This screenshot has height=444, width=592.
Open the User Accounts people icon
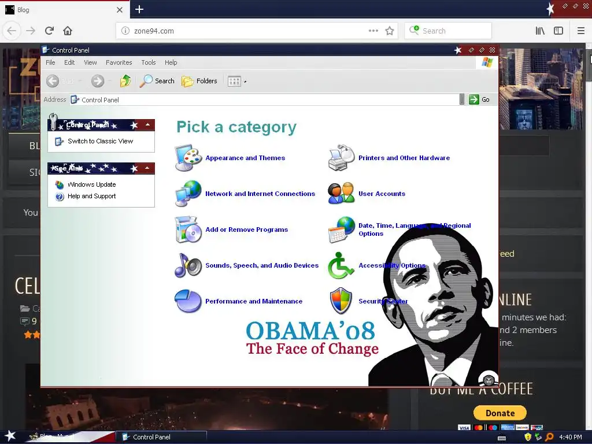click(341, 193)
